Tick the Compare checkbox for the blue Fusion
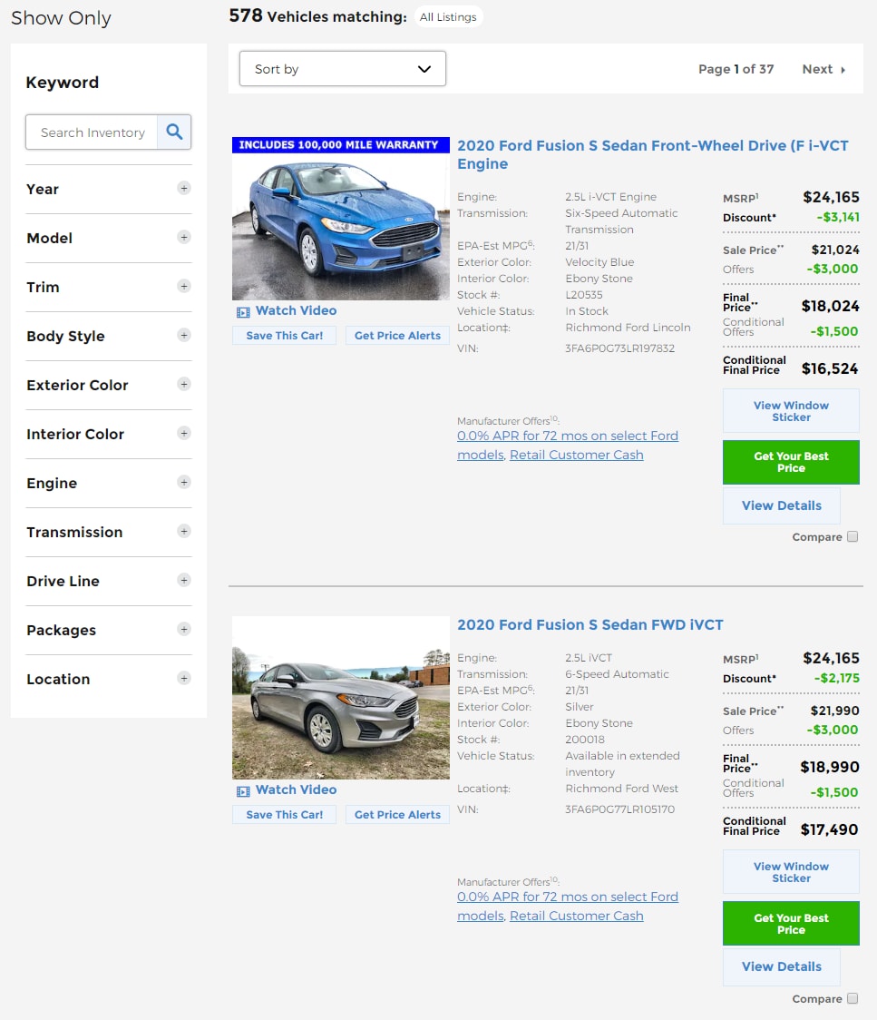Screen dimensions: 877x1020 pos(853,536)
